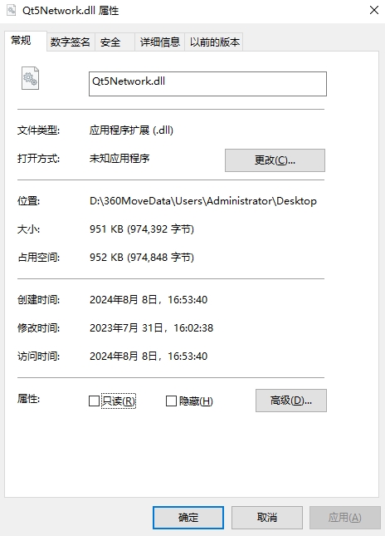Click the location path D:\360MoveData\Users\Administrator\Desktop
385x536 pixels.
point(203,200)
